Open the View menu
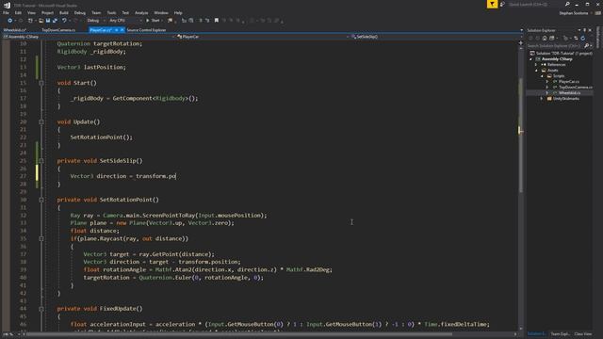603x339 pixels. [x=31, y=12]
